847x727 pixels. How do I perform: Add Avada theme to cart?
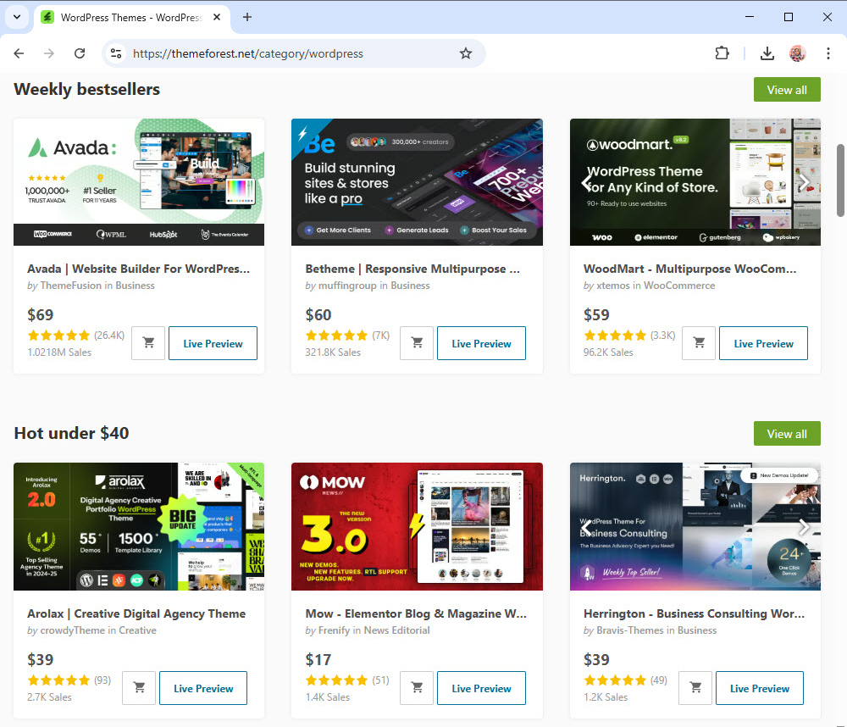[x=148, y=342]
